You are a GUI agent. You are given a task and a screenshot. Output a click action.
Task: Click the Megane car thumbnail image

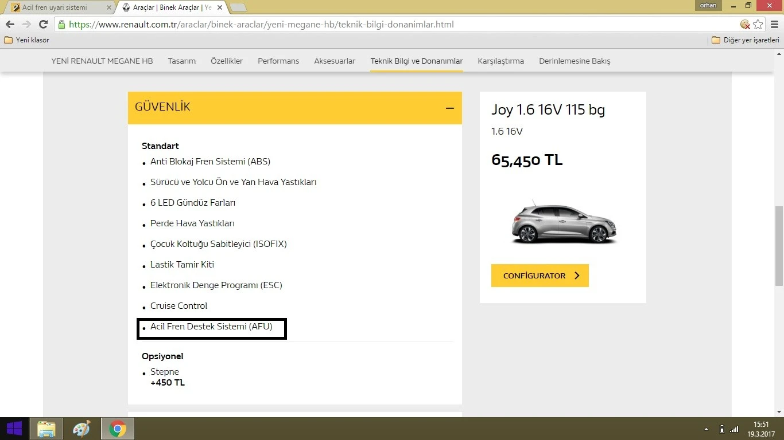(563, 222)
